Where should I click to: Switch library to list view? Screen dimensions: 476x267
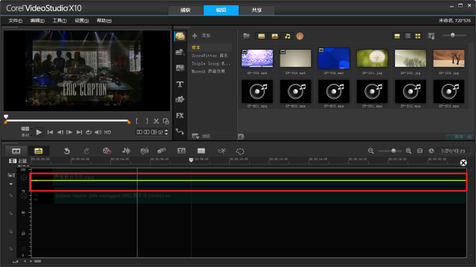pos(408,36)
